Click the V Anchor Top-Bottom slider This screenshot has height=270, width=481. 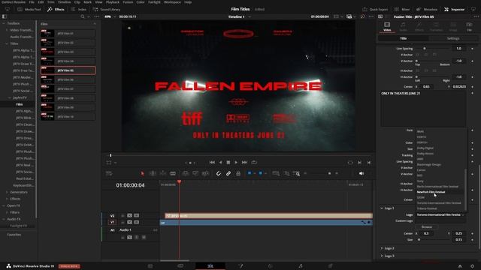(433, 61)
